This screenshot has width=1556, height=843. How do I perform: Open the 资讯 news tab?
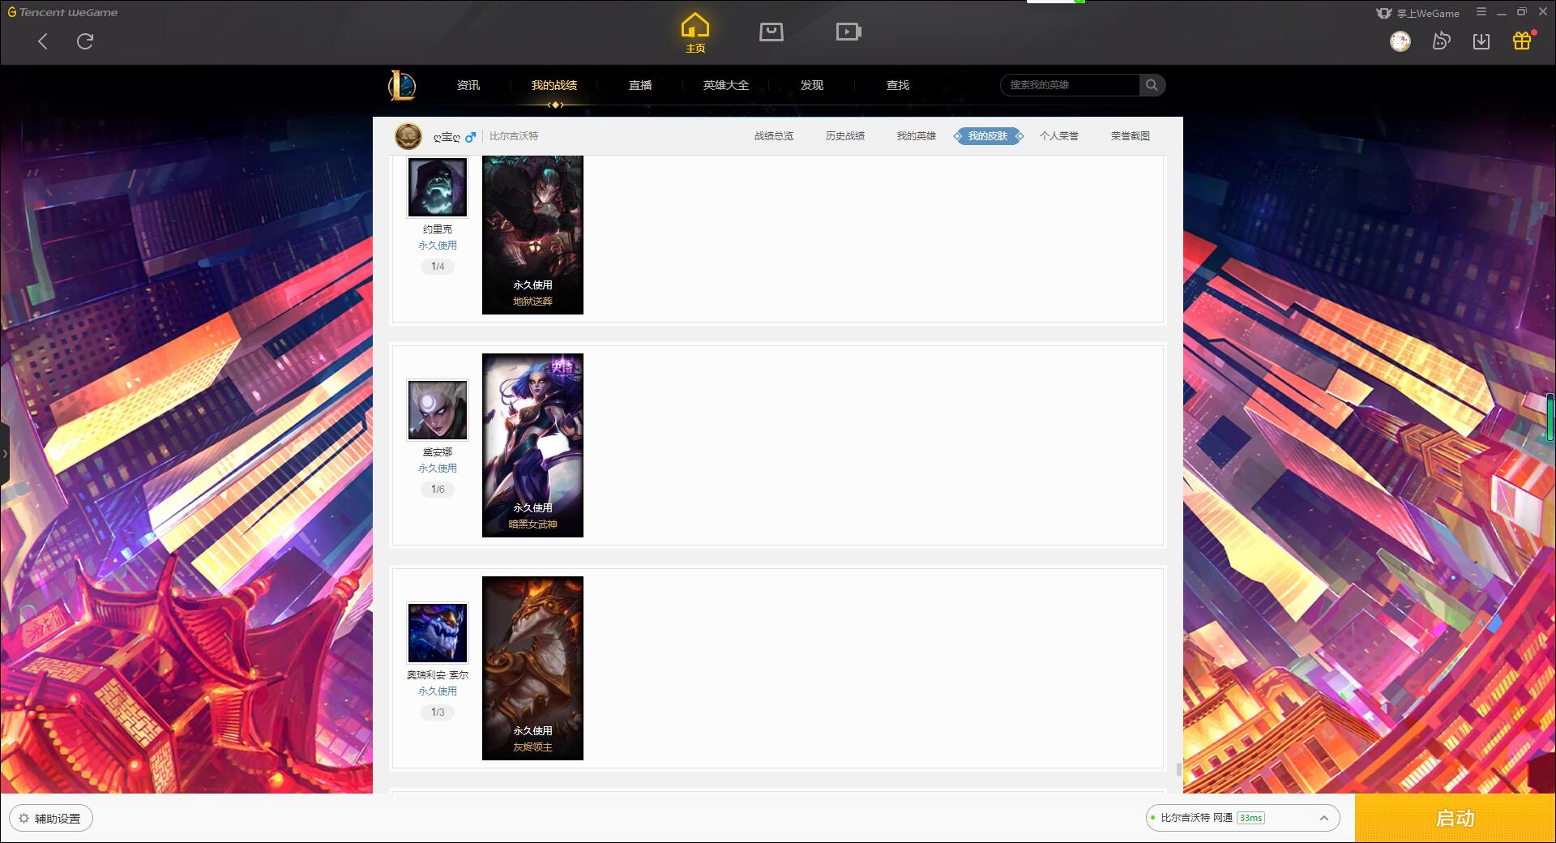pyautogui.click(x=468, y=85)
